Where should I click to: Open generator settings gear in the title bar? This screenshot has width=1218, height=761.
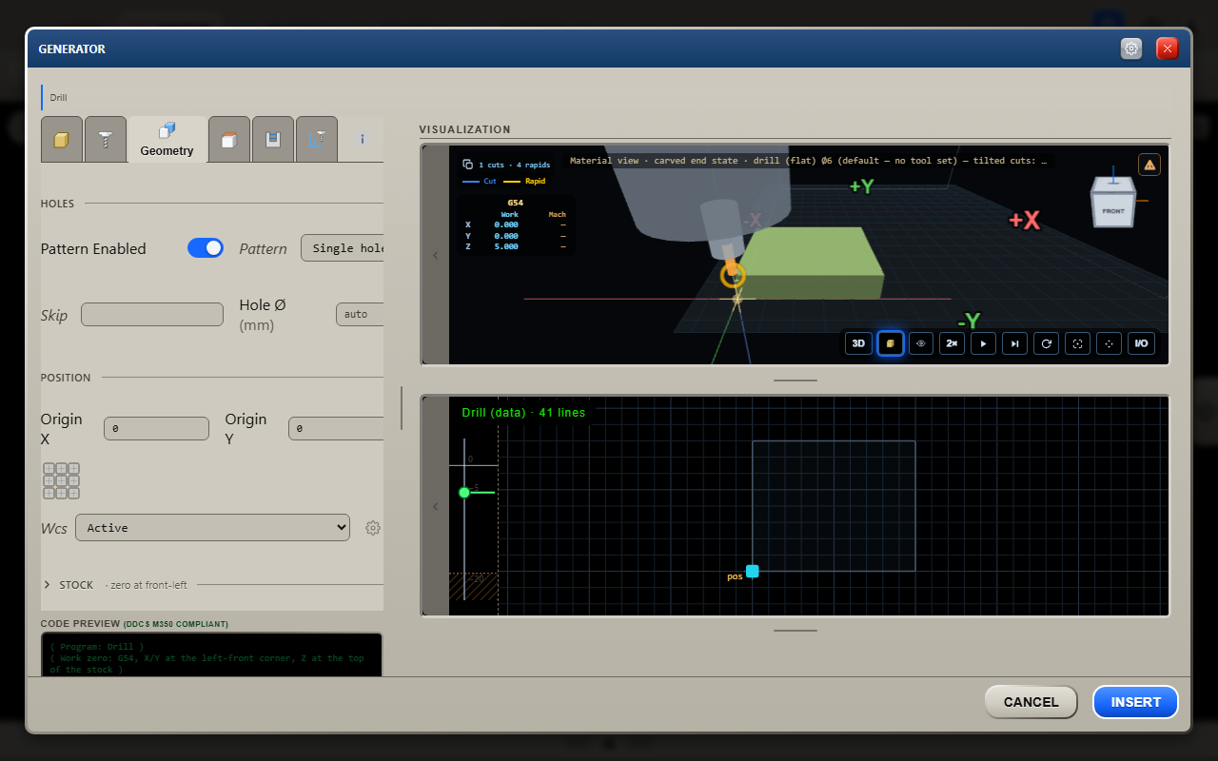pyautogui.click(x=1131, y=49)
